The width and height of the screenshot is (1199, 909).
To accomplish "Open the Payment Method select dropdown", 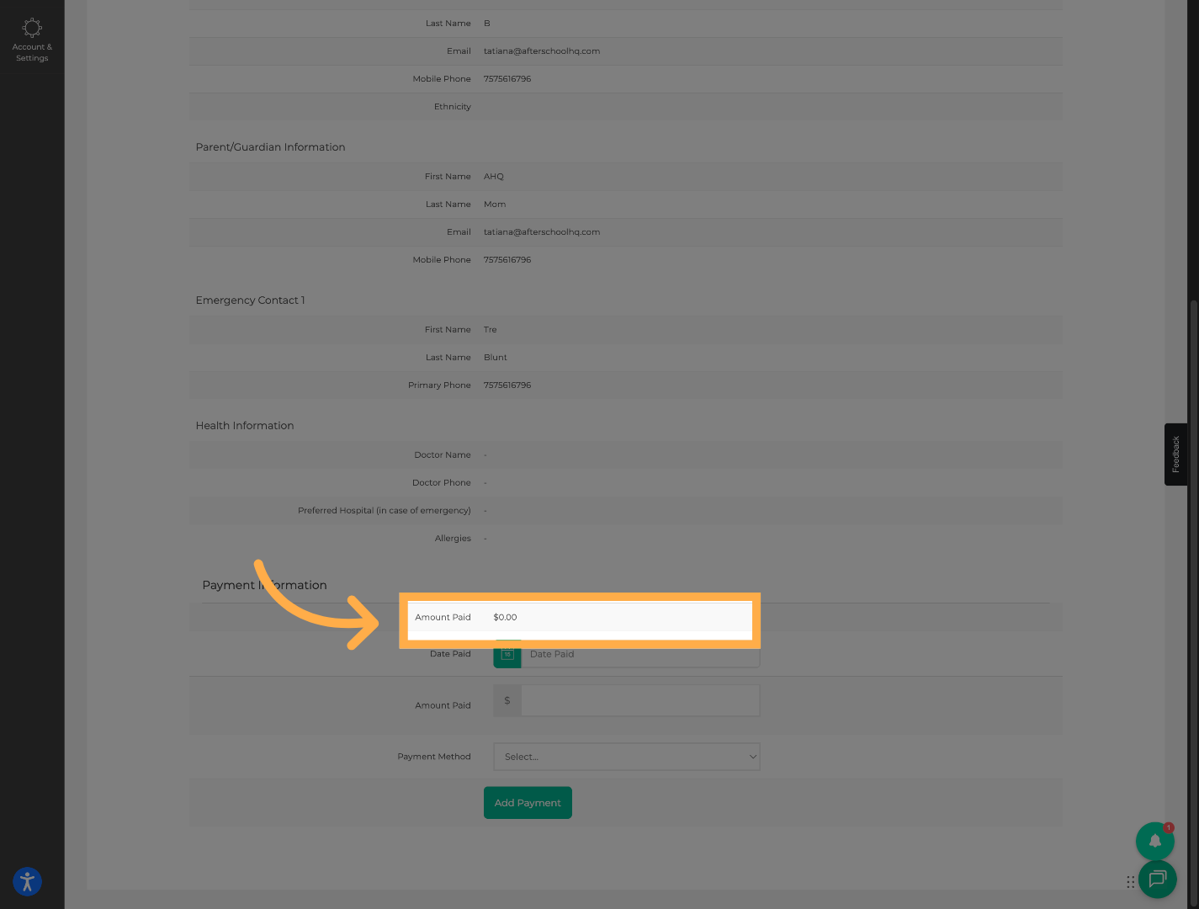I will [627, 757].
